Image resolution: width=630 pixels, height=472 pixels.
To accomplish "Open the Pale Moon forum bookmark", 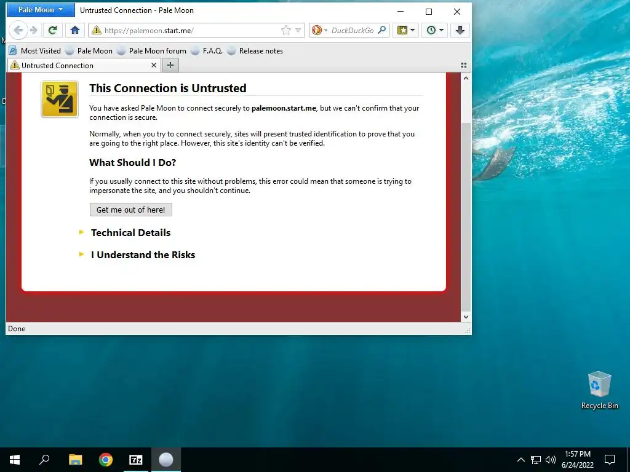I will point(152,51).
